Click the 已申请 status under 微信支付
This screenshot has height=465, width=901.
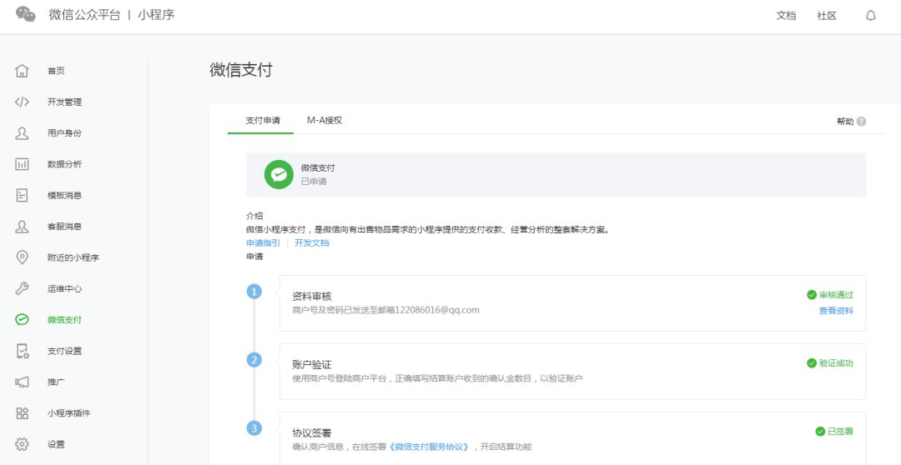coord(314,182)
